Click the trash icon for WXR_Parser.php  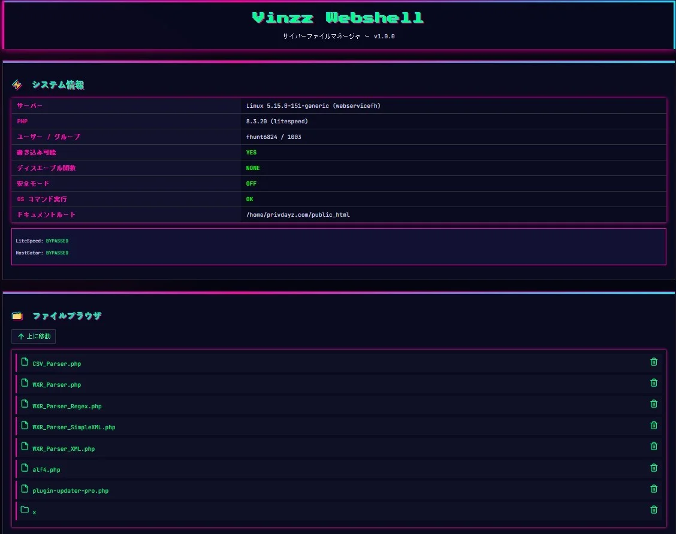(x=653, y=383)
